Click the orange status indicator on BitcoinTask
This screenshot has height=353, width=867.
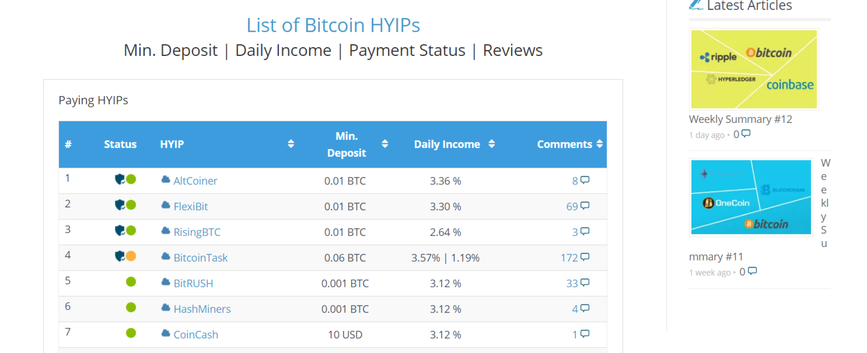[130, 256]
